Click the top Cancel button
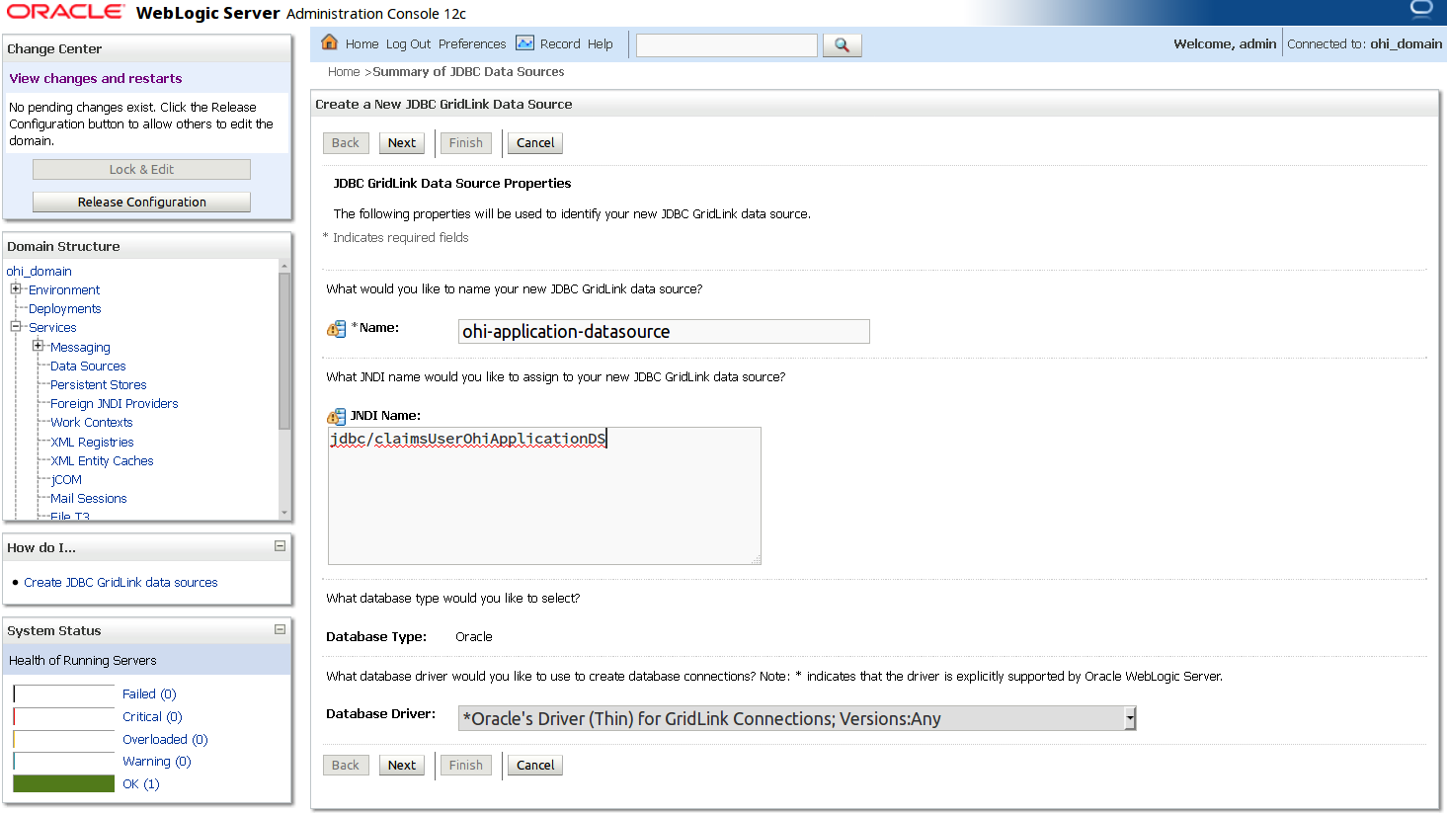 [x=535, y=143]
